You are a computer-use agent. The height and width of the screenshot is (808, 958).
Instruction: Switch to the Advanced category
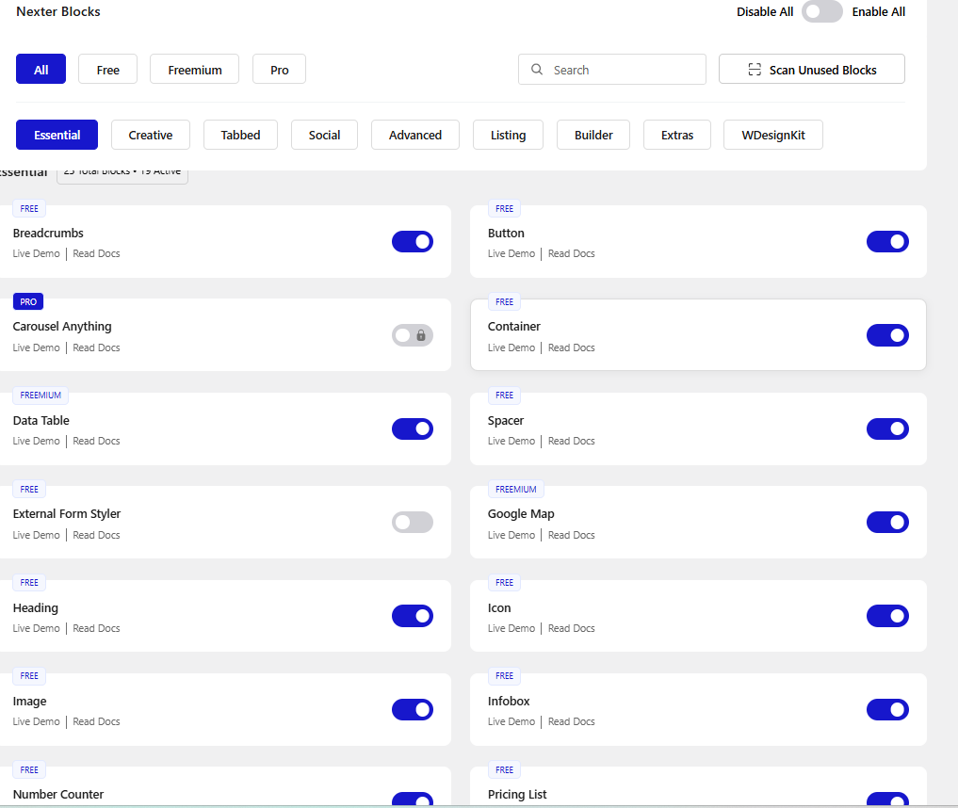(x=414, y=135)
